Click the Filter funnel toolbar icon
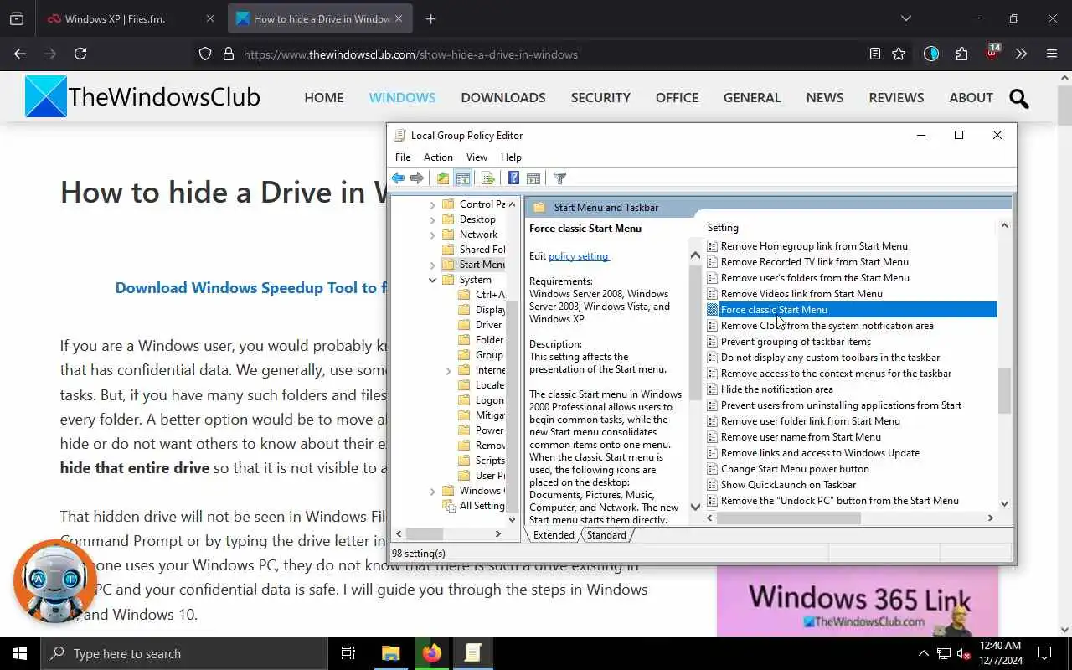The width and height of the screenshot is (1072, 670). click(x=560, y=178)
